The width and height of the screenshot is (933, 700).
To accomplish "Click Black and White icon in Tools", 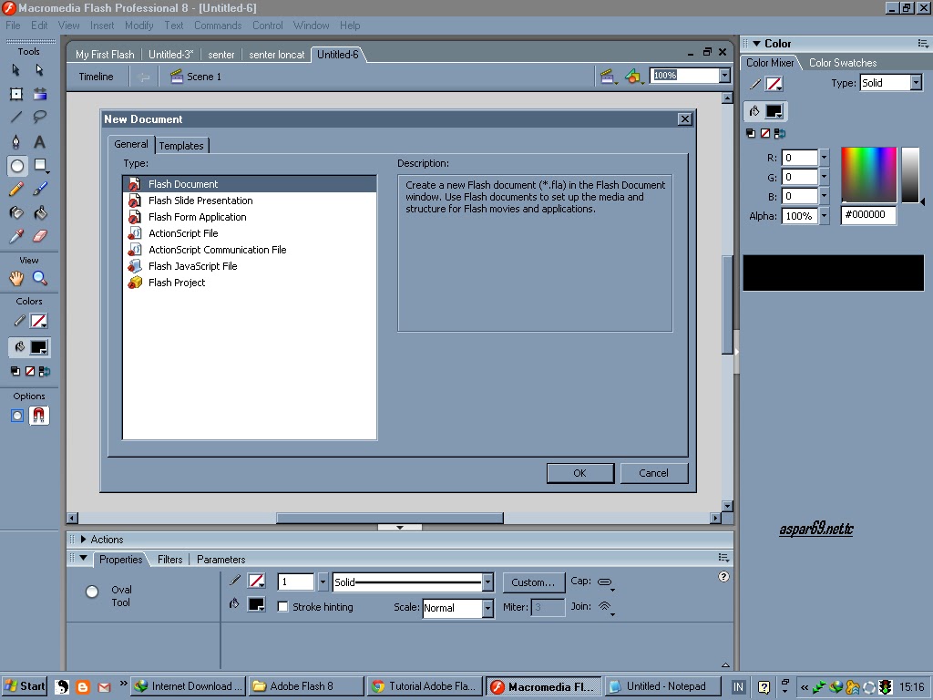I will (x=15, y=372).
